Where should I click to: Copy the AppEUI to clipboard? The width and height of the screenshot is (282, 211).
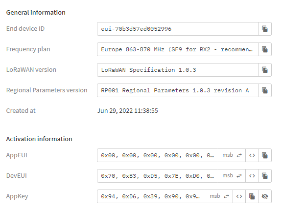[265, 155]
